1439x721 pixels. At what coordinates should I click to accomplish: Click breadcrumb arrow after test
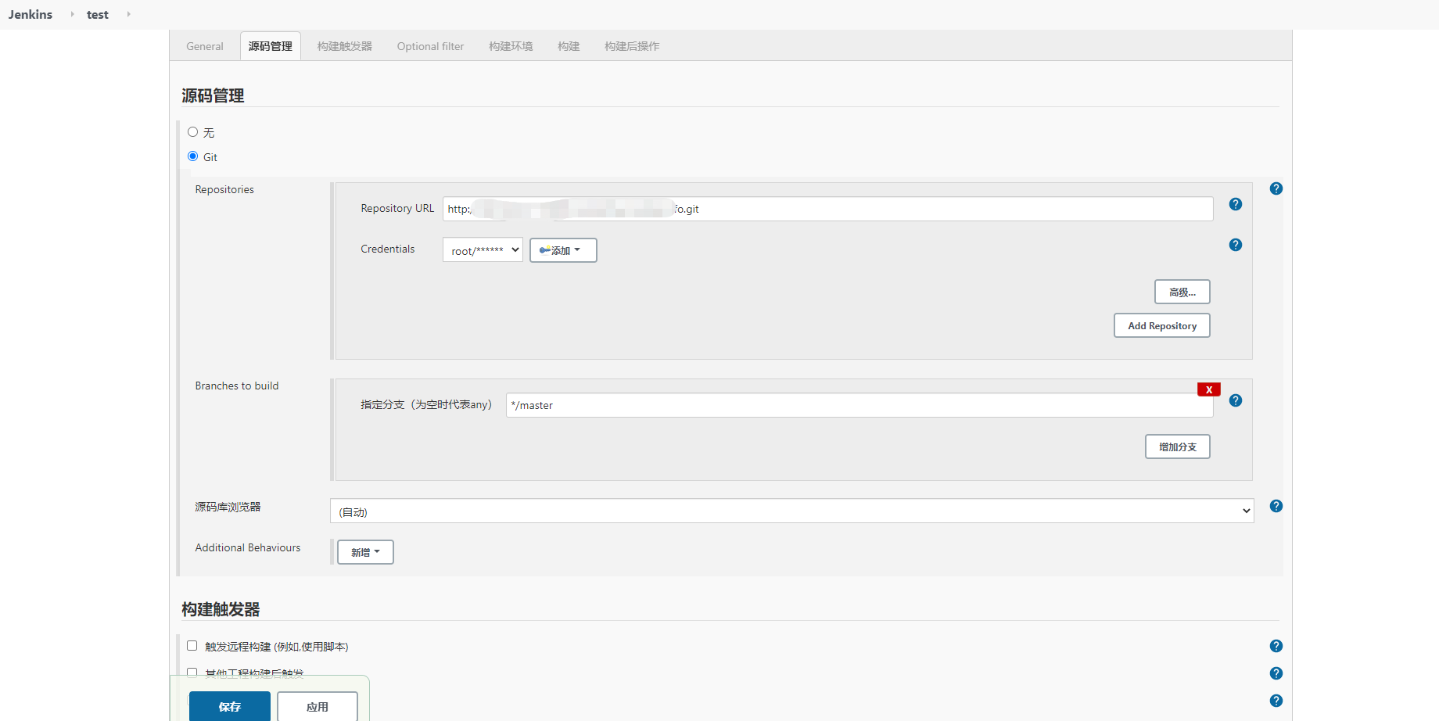[128, 14]
